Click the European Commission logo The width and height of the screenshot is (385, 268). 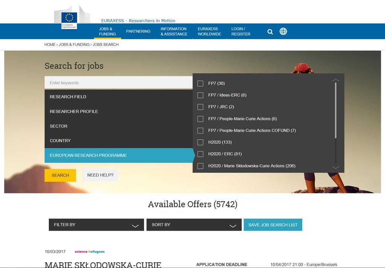pos(72,18)
